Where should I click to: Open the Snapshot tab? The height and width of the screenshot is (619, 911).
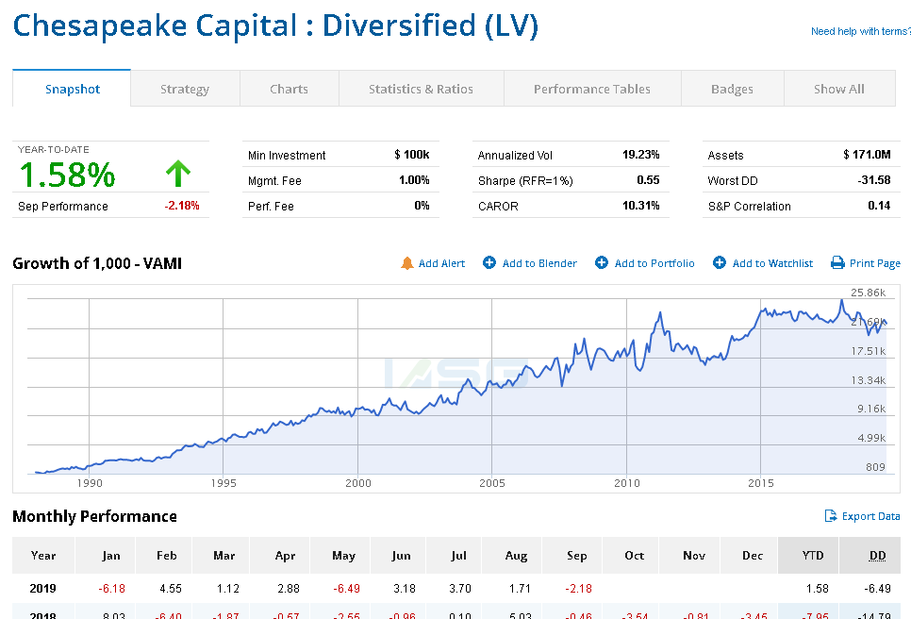[x=72, y=89]
